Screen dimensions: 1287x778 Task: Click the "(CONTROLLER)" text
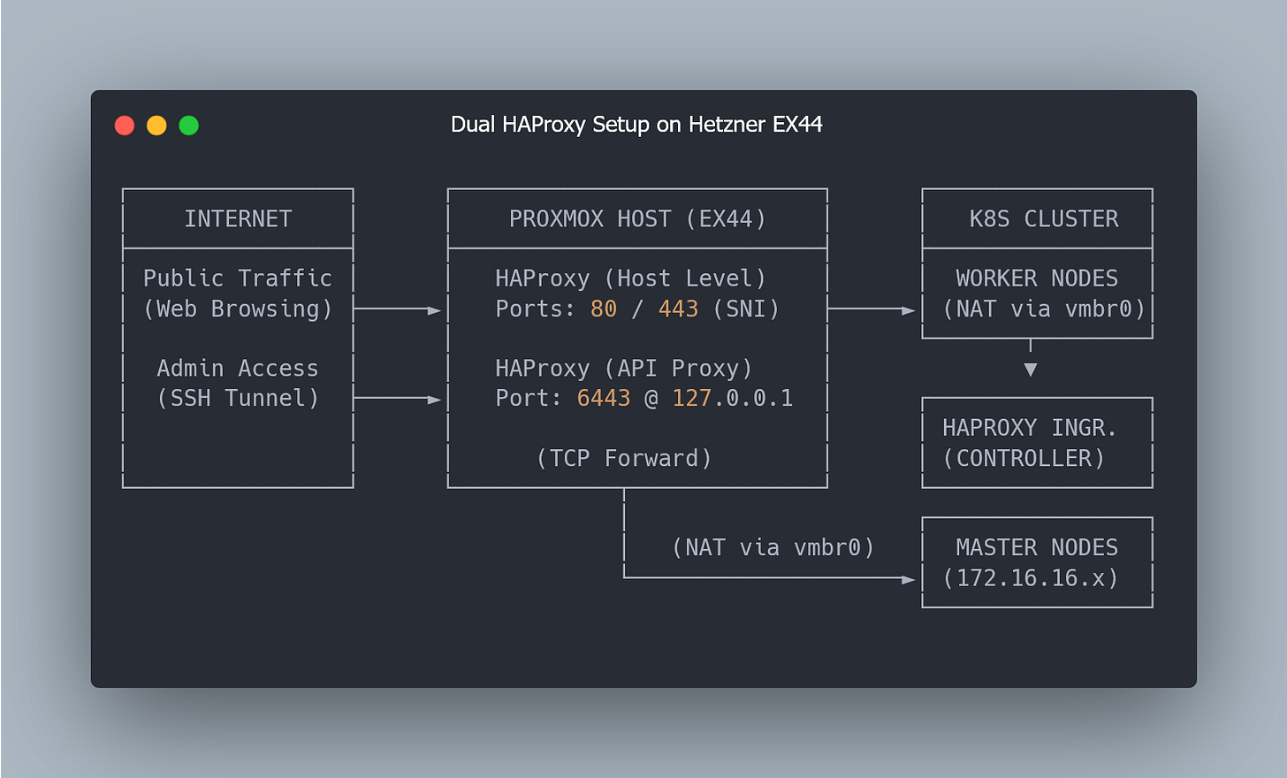pyautogui.click(x=1024, y=459)
